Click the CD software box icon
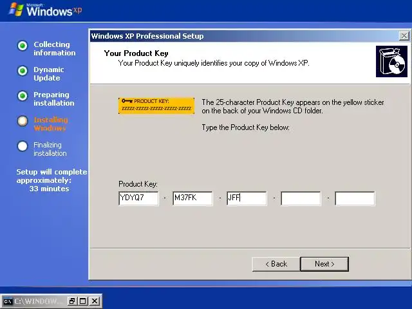Screen dimensions: 412x309 coord(391,62)
